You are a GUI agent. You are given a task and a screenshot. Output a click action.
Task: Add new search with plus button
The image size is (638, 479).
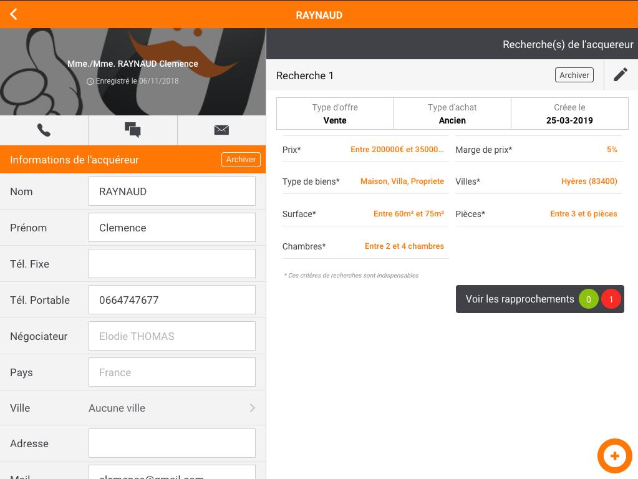click(614, 456)
